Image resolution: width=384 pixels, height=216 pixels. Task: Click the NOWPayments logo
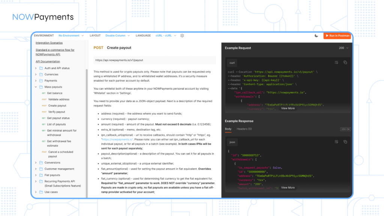[x=43, y=17]
